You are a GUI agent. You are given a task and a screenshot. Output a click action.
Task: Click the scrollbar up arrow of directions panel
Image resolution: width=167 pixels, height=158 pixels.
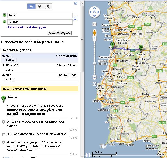tap(82, 3)
